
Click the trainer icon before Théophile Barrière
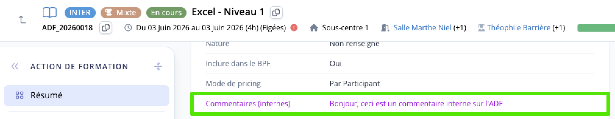481,28
